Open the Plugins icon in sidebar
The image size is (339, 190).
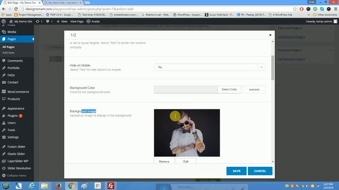4,116
